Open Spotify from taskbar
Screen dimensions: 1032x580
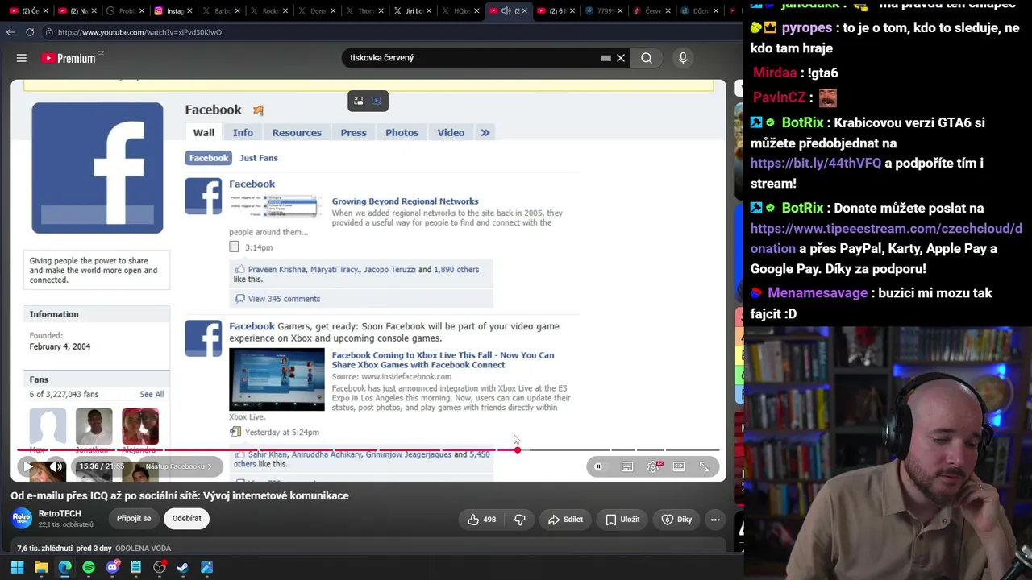[x=89, y=567]
